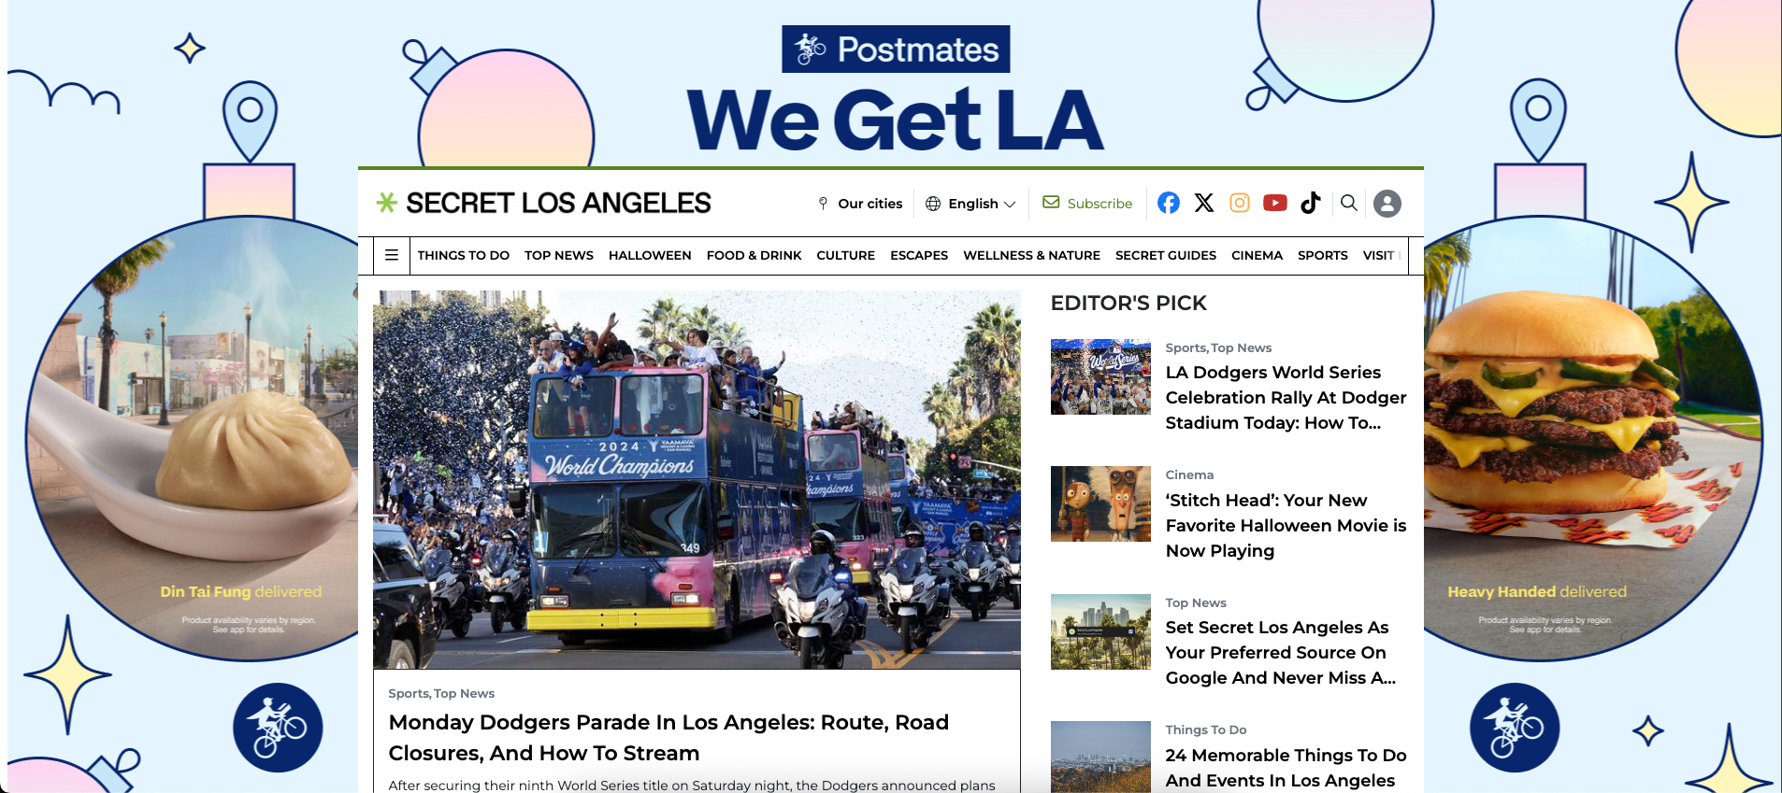This screenshot has height=793, width=1782.
Task: Click the Dodgers World Series rally thumbnail
Action: pyautogui.click(x=1100, y=376)
